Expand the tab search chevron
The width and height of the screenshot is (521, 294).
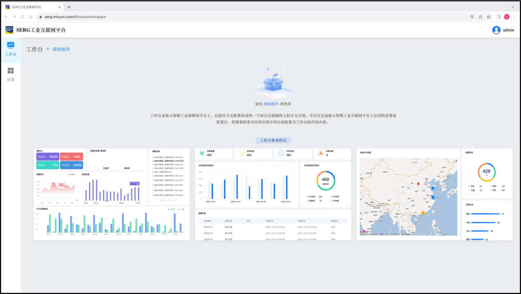513,7
